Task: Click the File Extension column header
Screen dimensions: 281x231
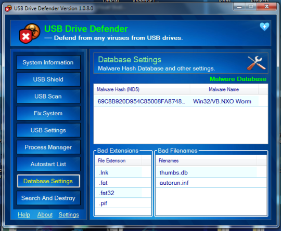Action: (x=118, y=160)
